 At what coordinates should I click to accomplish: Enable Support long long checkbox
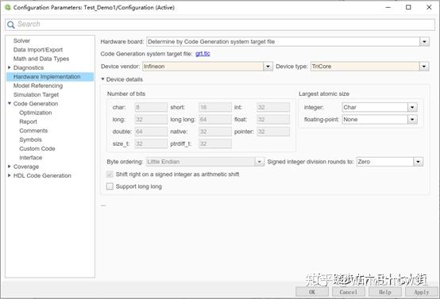110,186
